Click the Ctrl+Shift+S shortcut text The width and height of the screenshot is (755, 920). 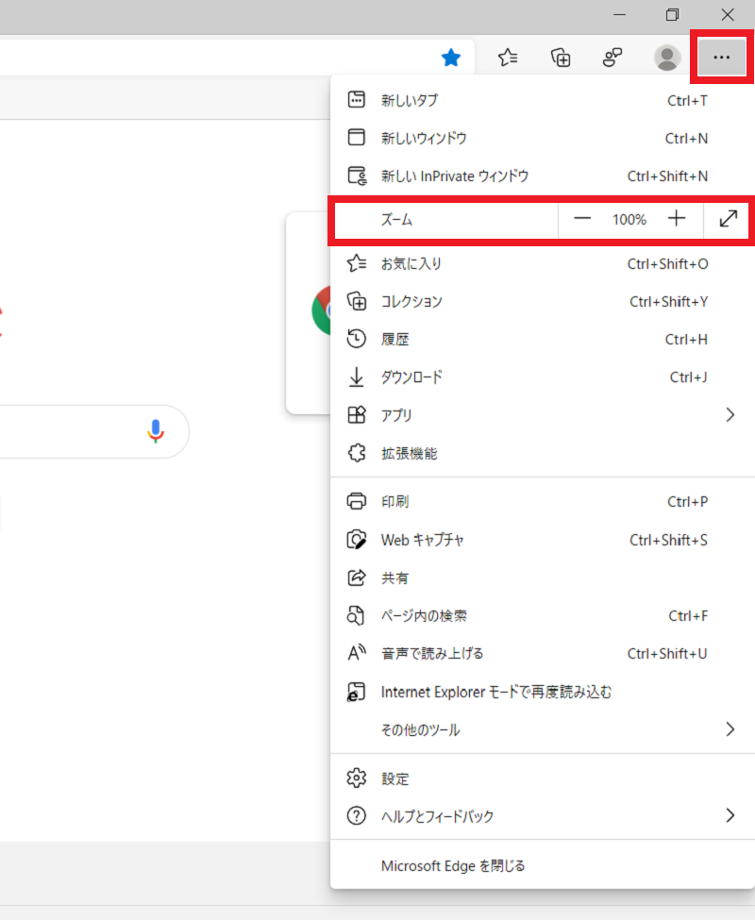(668, 540)
